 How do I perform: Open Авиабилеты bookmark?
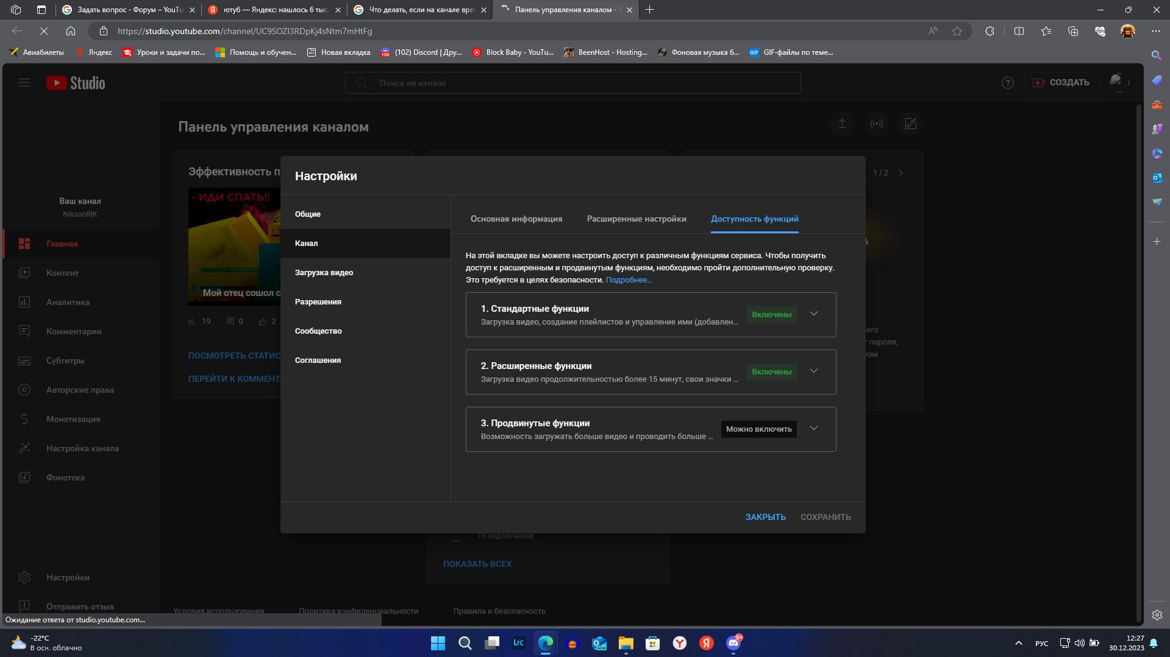coord(37,52)
